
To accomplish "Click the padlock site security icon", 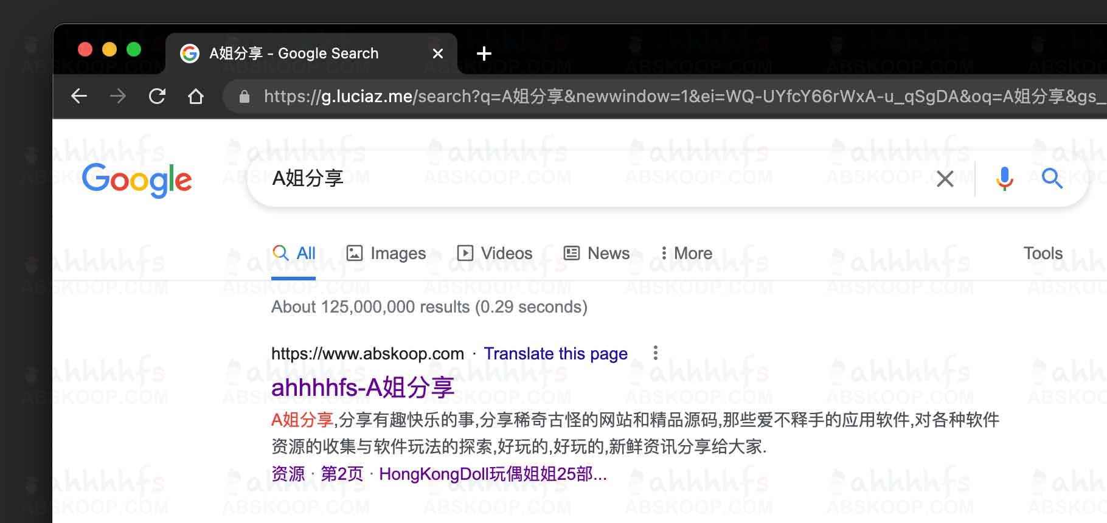I will (x=245, y=97).
